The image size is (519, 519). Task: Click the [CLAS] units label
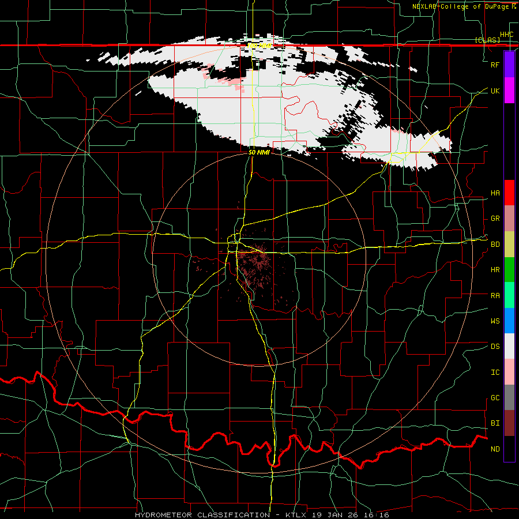pos(487,40)
